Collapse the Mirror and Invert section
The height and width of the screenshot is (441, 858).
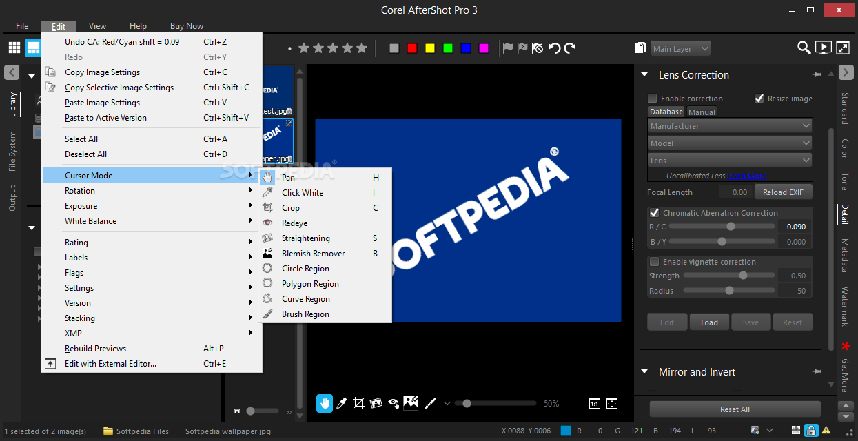[645, 372]
